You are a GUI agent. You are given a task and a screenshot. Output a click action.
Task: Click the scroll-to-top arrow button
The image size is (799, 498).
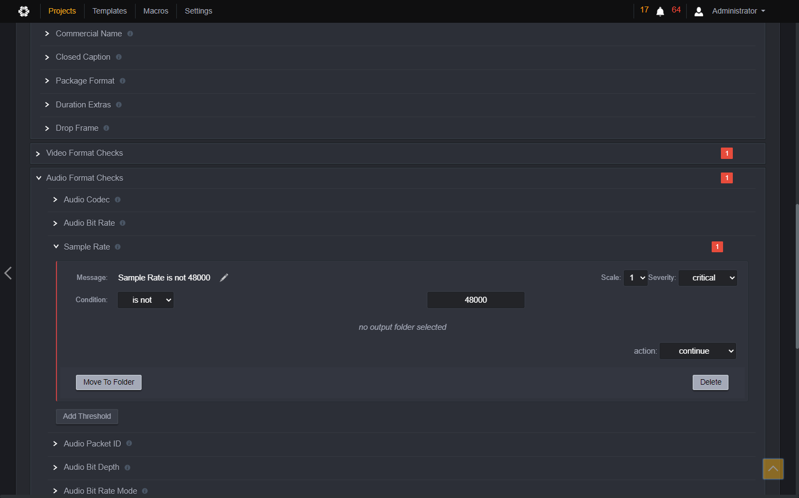click(x=773, y=469)
